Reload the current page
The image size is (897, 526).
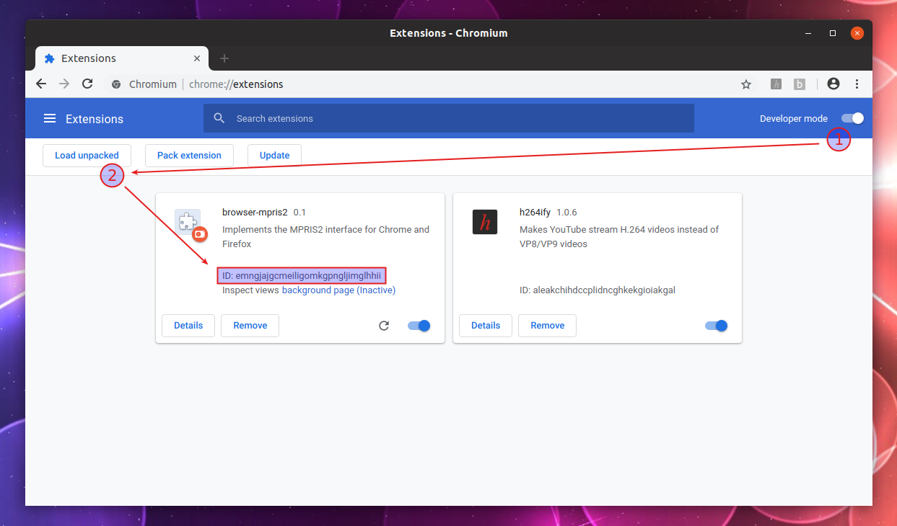(87, 84)
